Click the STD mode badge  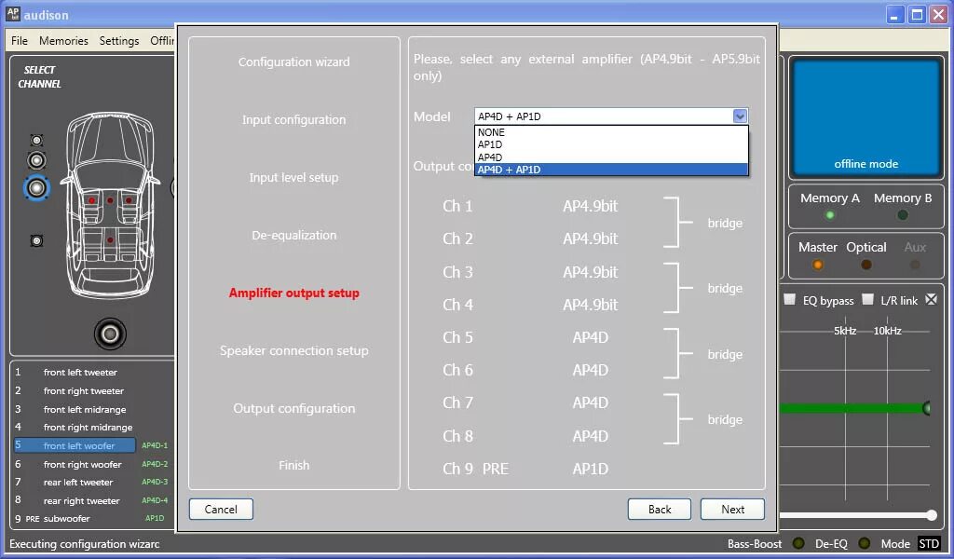pyautogui.click(x=929, y=543)
